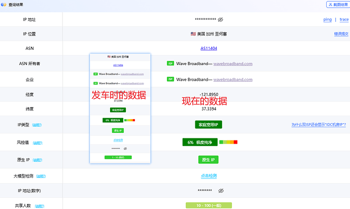Screen dimensions: 350x209
Task: Click the 错误提交 error report link
Action: click(341, 34)
